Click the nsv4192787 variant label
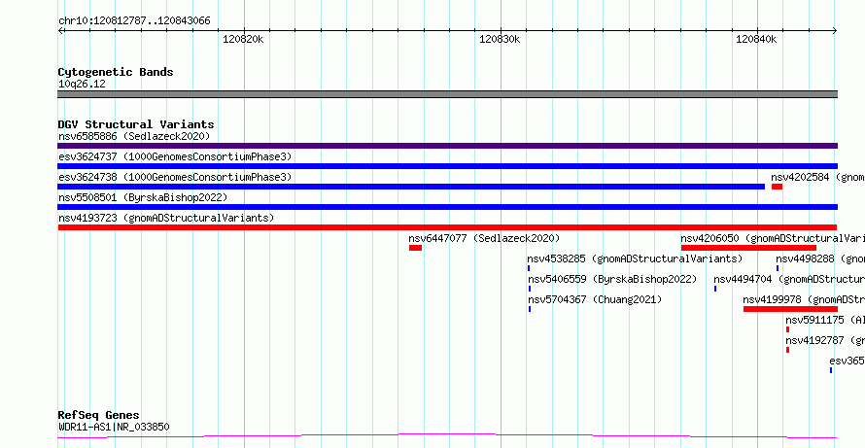This screenshot has height=448, width=865. pos(825,340)
